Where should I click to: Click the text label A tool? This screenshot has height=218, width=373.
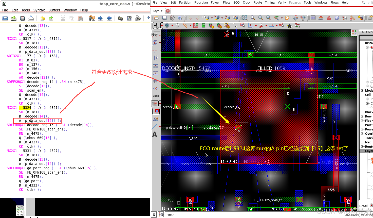point(155,134)
